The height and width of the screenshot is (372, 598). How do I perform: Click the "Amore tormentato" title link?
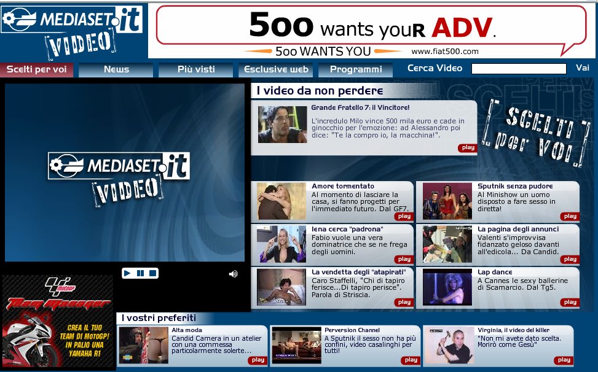coord(343,186)
